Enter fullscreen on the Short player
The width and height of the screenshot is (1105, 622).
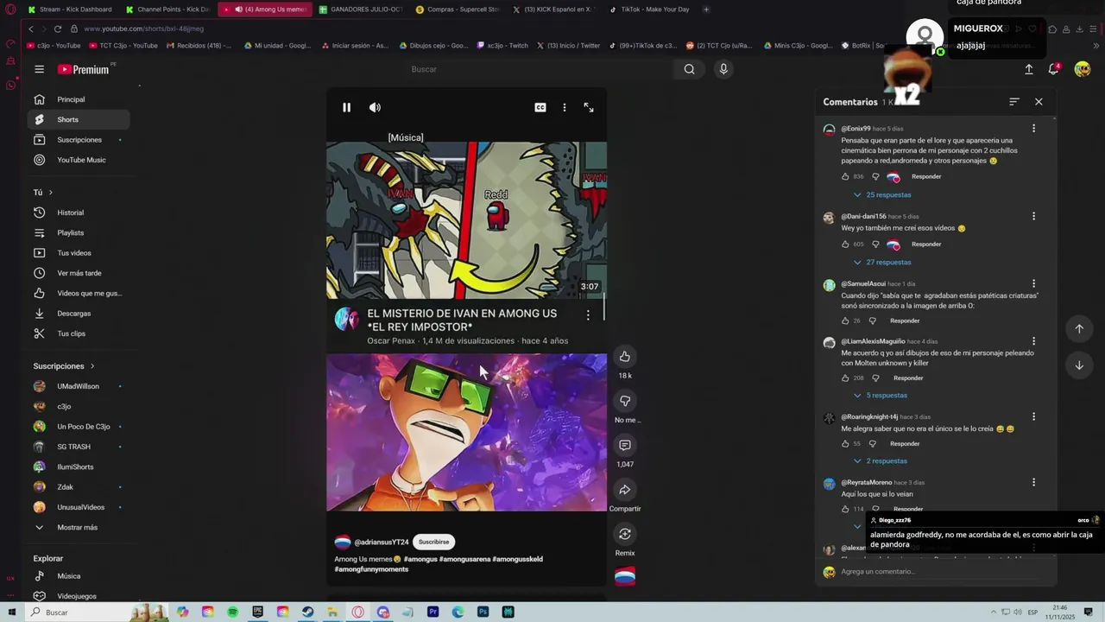pyautogui.click(x=589, y=107)
